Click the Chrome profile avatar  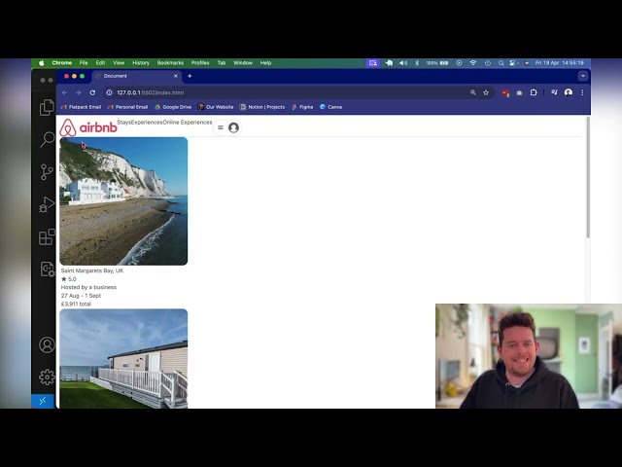point(569,92)
